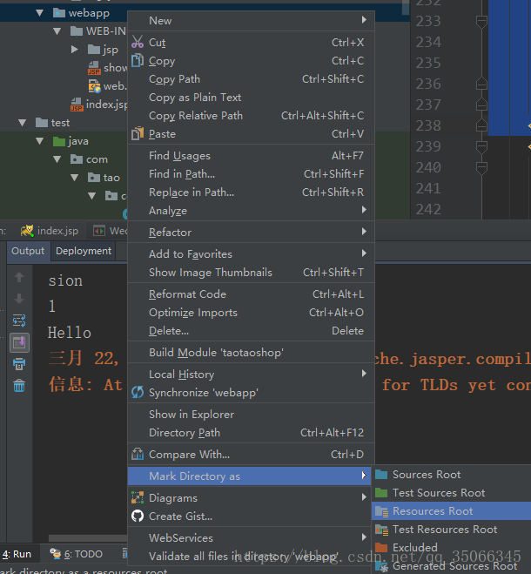Image resolution: width=531 pixels, height=574 pixels.
Task: Open the 6: TODO tool window
Action: tap(77, 554)
